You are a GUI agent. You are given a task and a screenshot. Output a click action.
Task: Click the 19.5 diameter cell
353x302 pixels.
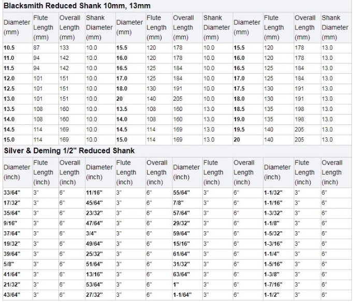tap(239, 129)
